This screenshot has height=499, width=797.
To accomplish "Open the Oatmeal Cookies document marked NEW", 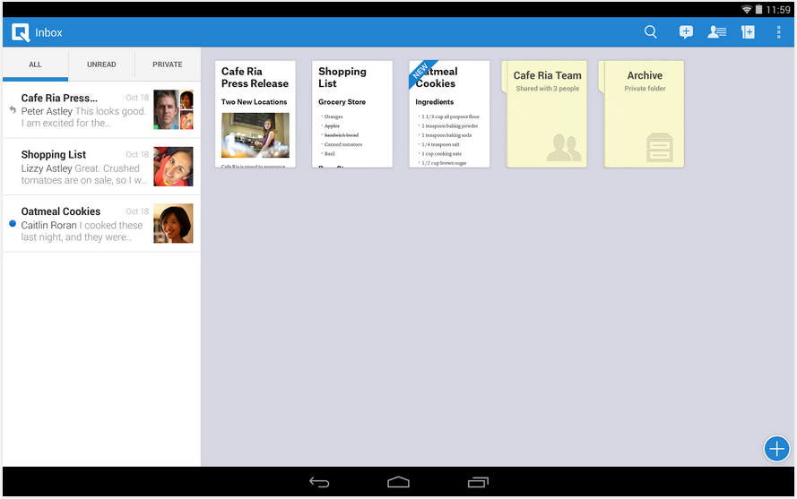I will pos(449,114).
